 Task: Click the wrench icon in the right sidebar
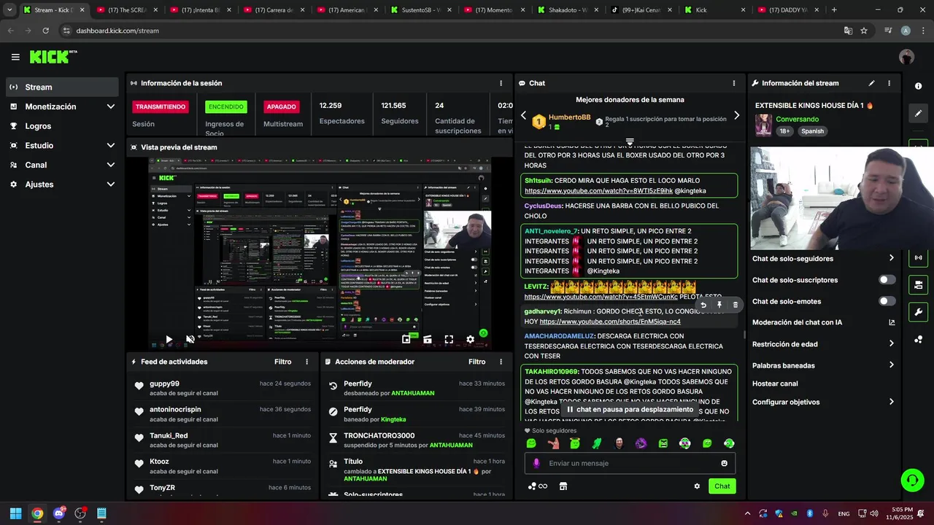point(918,312)
